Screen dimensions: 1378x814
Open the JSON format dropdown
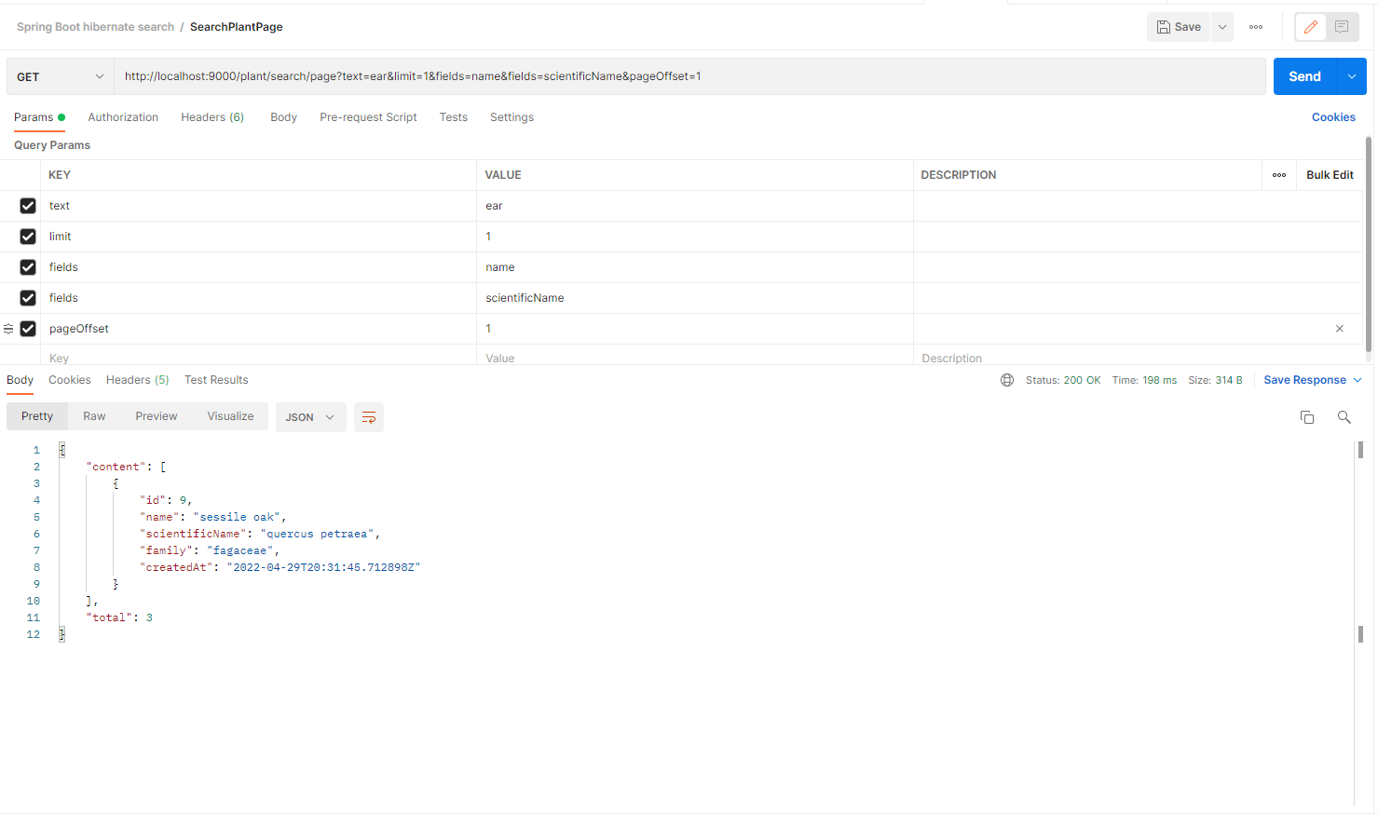coord(310,417)
